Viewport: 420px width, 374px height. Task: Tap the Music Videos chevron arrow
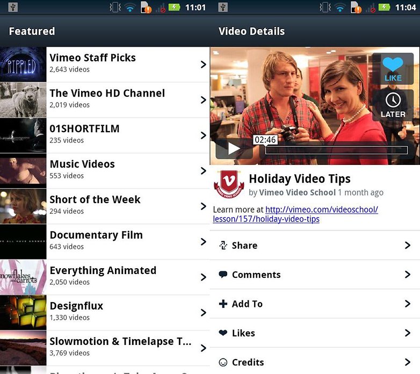tap(204, 171)
